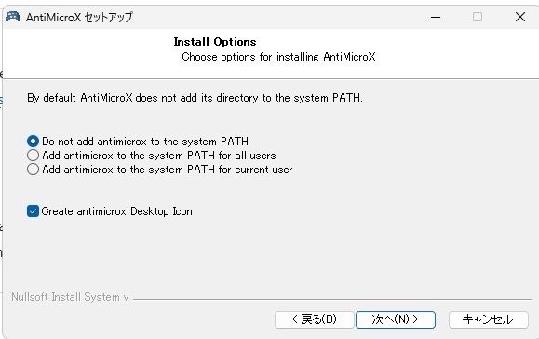Screen dimensions: 539x339
Task: Click the grayed-out maximize window button
Action: [x=478, y=17]
